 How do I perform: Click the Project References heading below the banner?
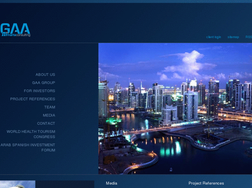(x=206, y=184)
